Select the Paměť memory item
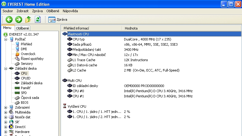The height and width of the screenshot is (136, 242). [26, 88]
